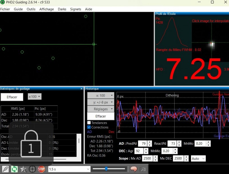Click the PHD2 app icon in title bar
Viewport: 229px width, 174px height.
[x=3, y=2]
